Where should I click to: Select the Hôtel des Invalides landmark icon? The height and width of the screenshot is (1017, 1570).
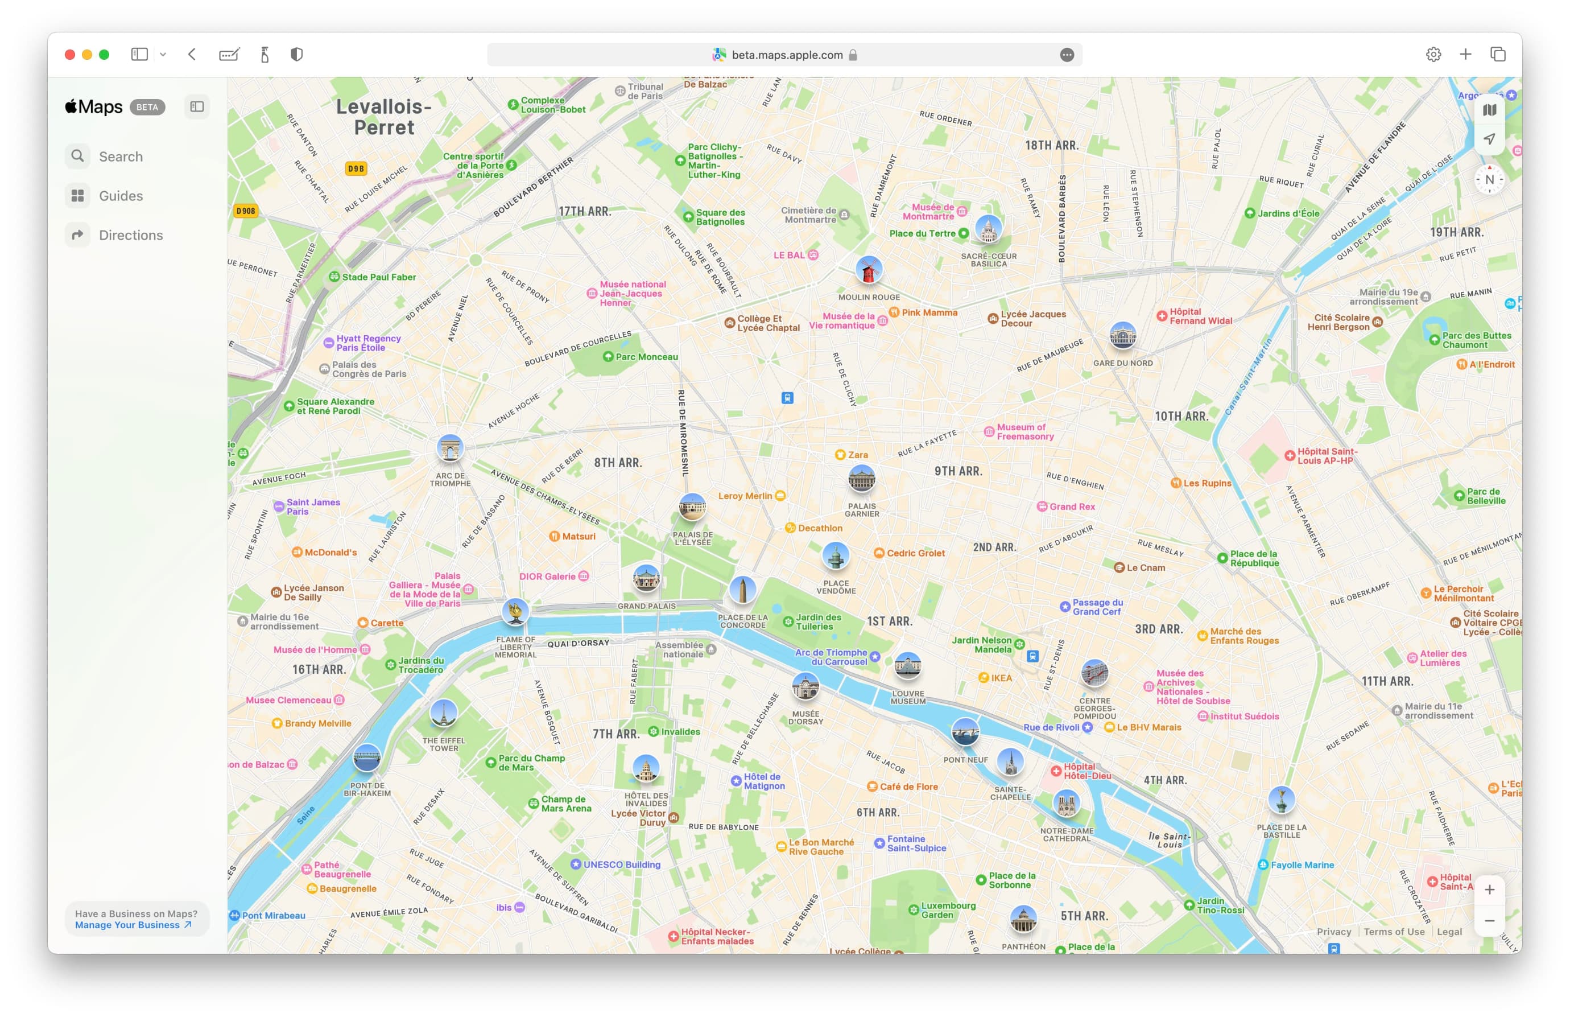pos(646,769)
